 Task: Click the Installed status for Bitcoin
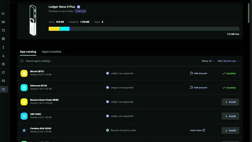click(x=229, y=73)
